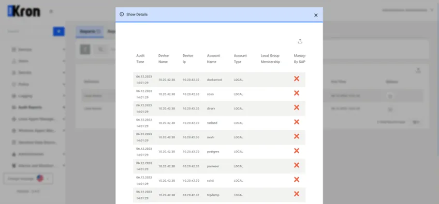Viewport: 439px width, 204px height.
Task: Click audit time cell in dockerroot row
Action: click(x=144, y=80)
